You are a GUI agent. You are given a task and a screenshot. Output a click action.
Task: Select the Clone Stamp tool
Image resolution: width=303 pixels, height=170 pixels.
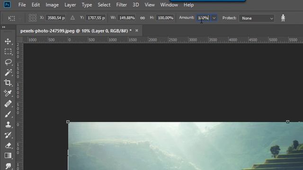(8, 125)
